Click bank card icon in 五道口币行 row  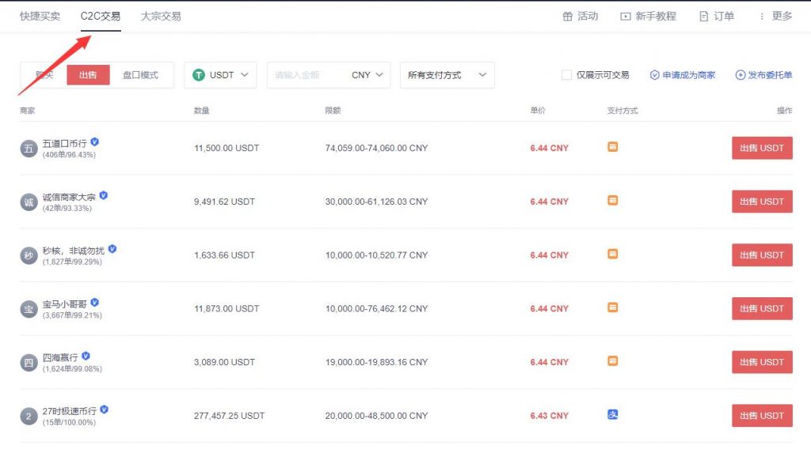click(612, 147)
